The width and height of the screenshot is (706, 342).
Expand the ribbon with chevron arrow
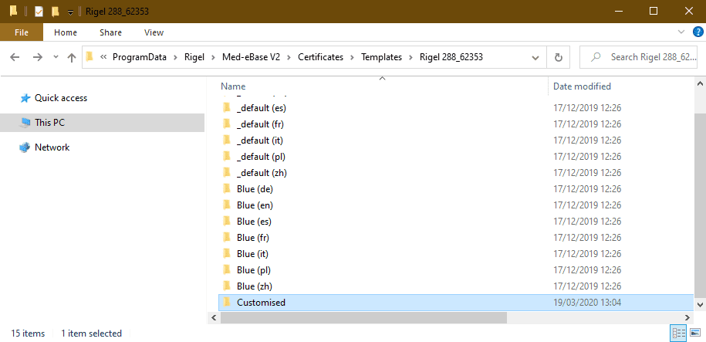click(x=680, y=32)
